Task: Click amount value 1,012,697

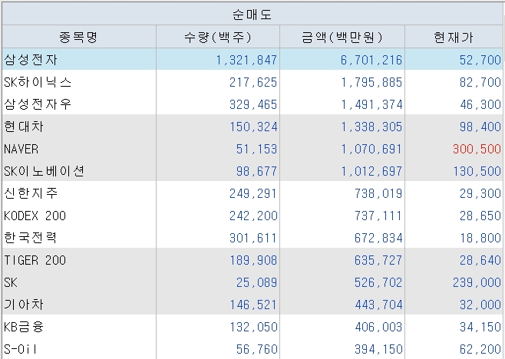Action: [x=371, y=171]
